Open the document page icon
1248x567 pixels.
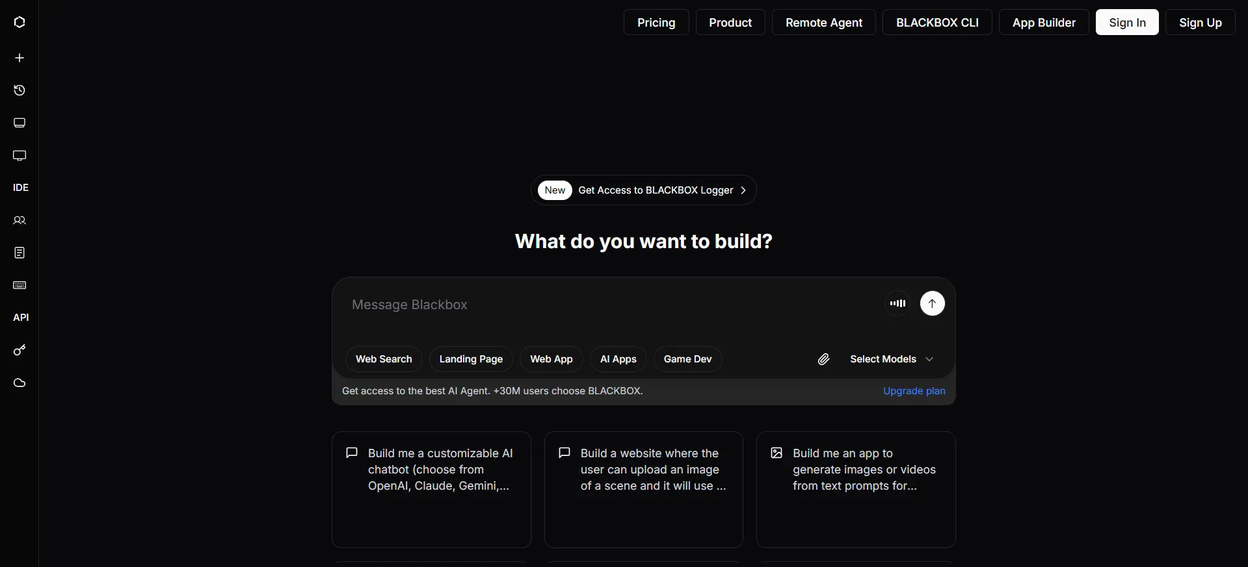(x=20, y=253)
